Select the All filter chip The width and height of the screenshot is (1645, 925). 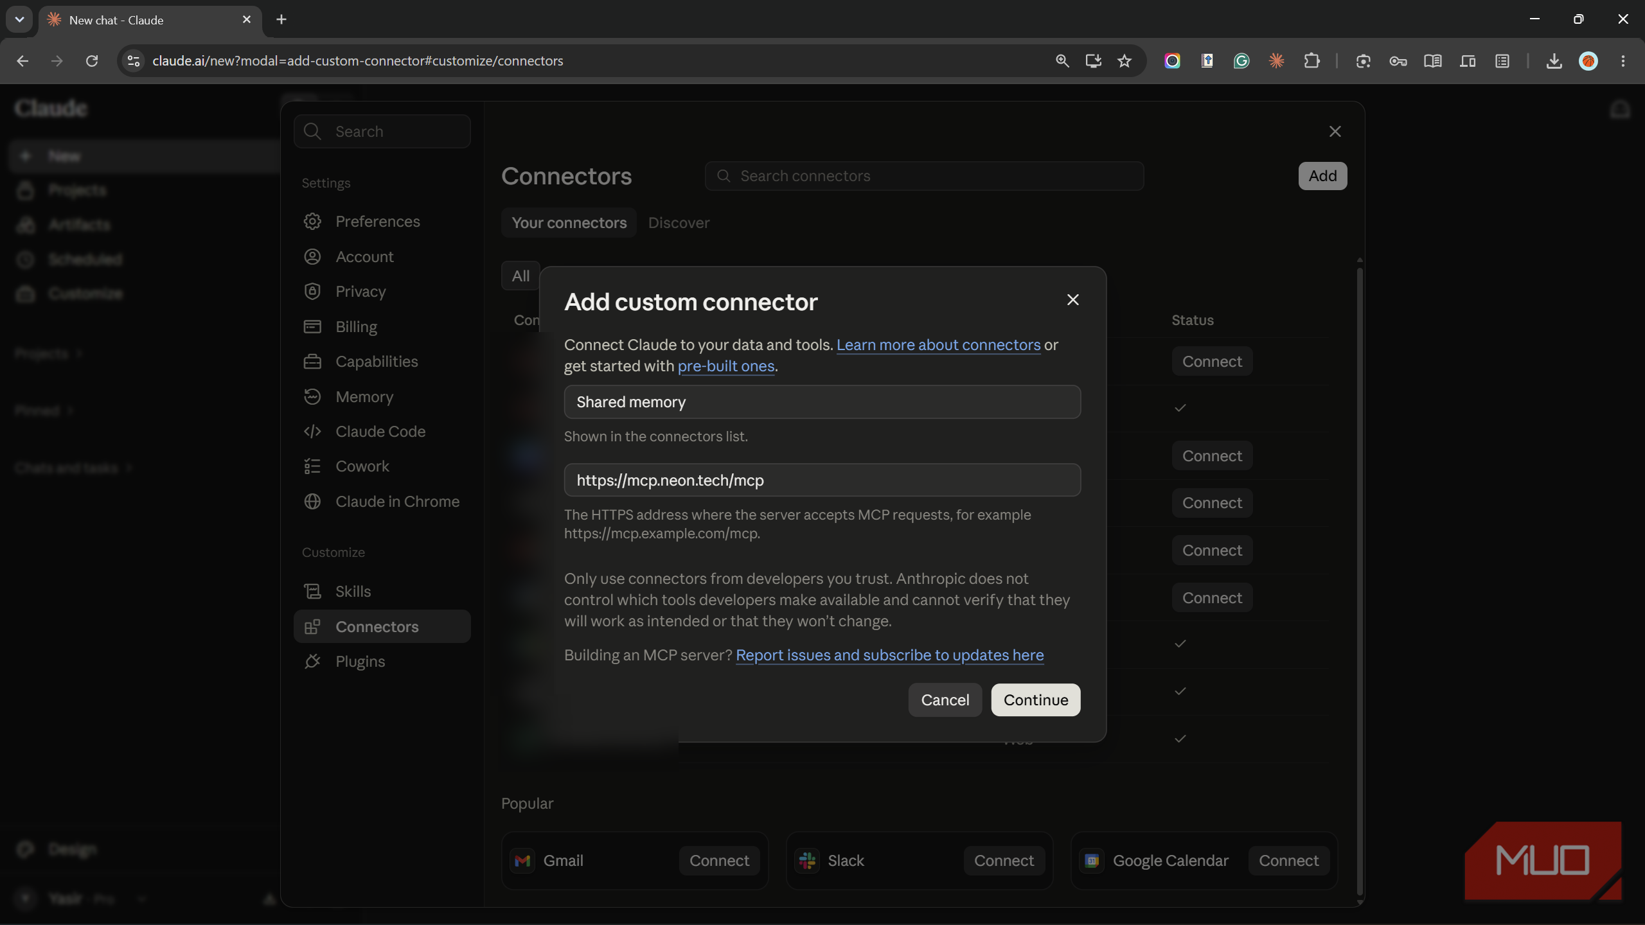pyautogui.click(x=520, y=276)
